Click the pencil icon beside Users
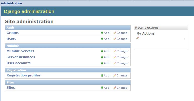194x101 pixels. coord(115,39)
